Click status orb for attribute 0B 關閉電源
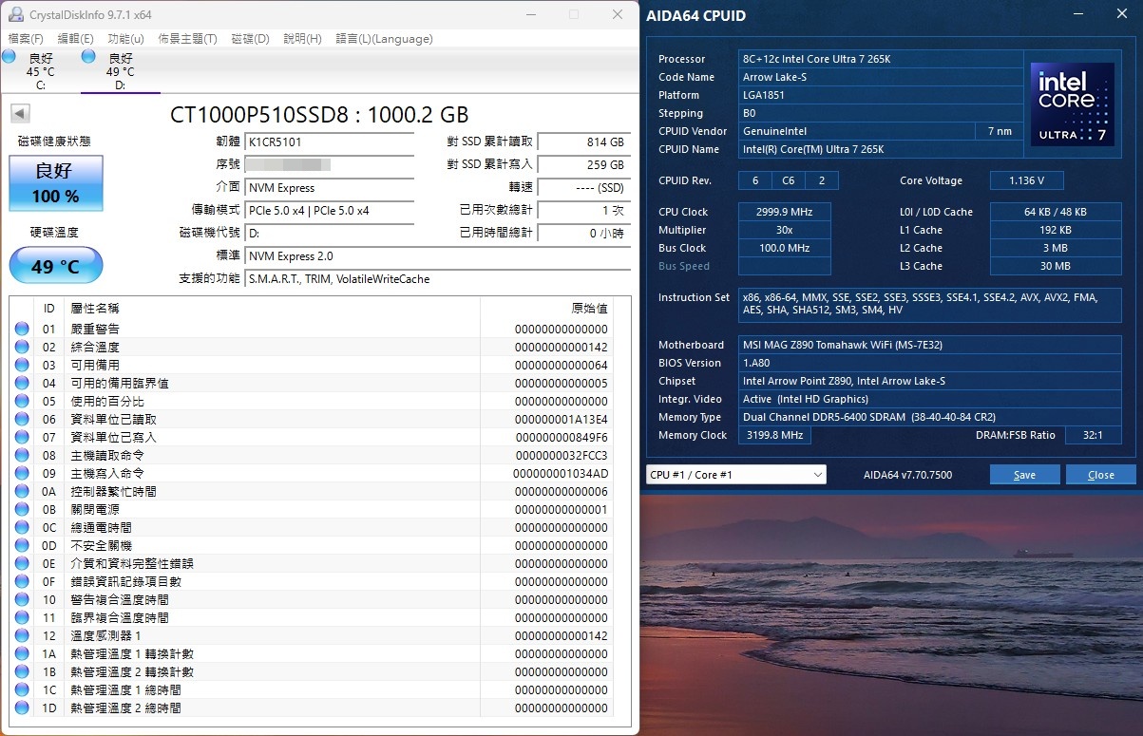The height and width of the screenshot is (736, 1143). click(22, 509)
